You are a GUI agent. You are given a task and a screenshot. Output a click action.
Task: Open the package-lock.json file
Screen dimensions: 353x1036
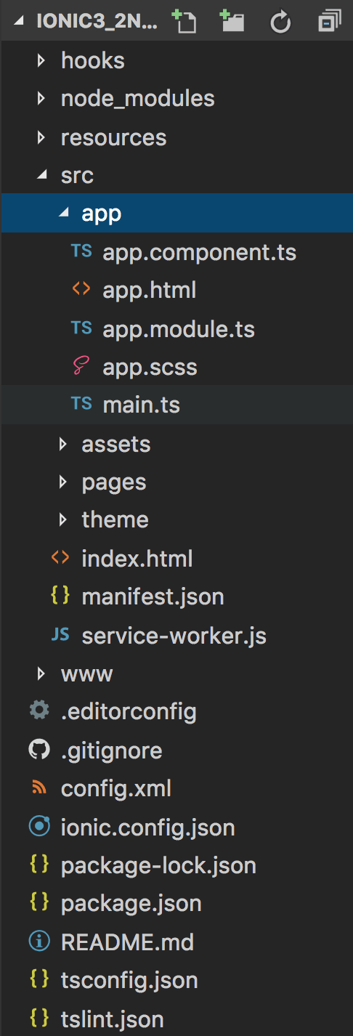tap(158, 865)
